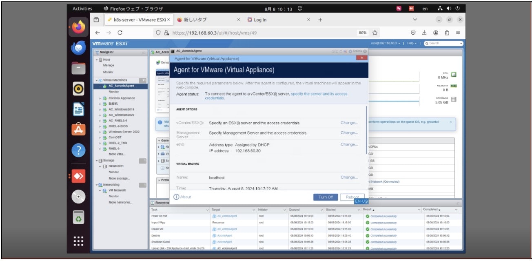
Task: Bookmark this page with star icon
Action: [375, 33]
